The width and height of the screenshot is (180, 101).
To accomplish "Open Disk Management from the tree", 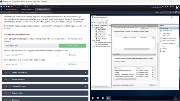I will point(103,44).
